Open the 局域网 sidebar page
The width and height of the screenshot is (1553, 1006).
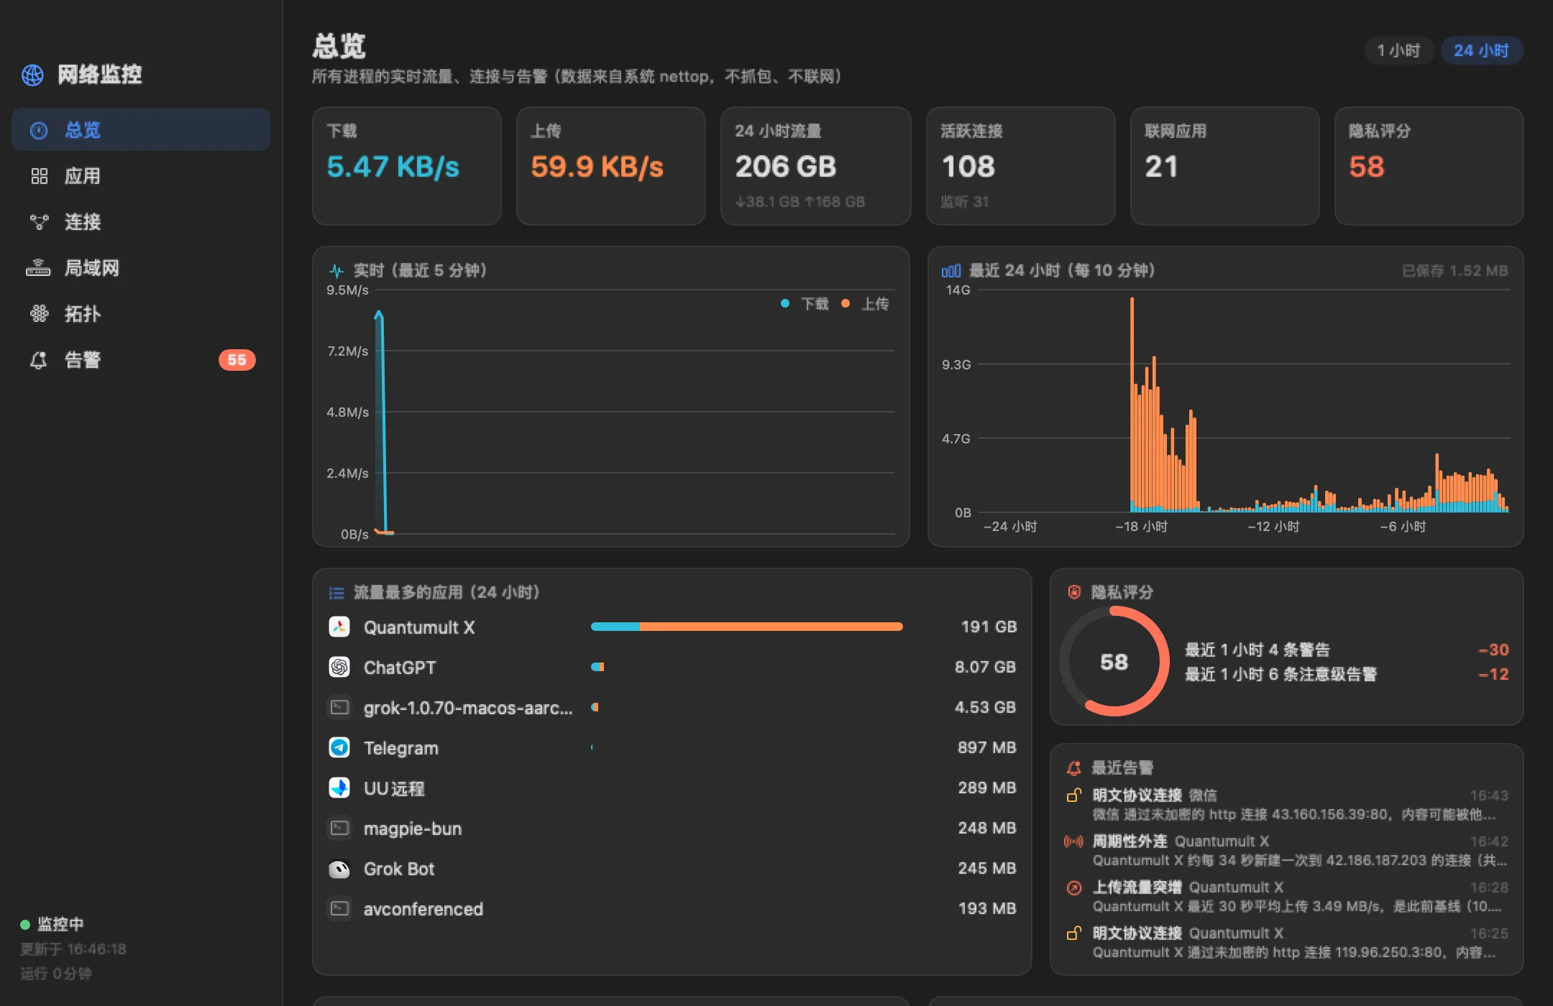coord(141,268)
